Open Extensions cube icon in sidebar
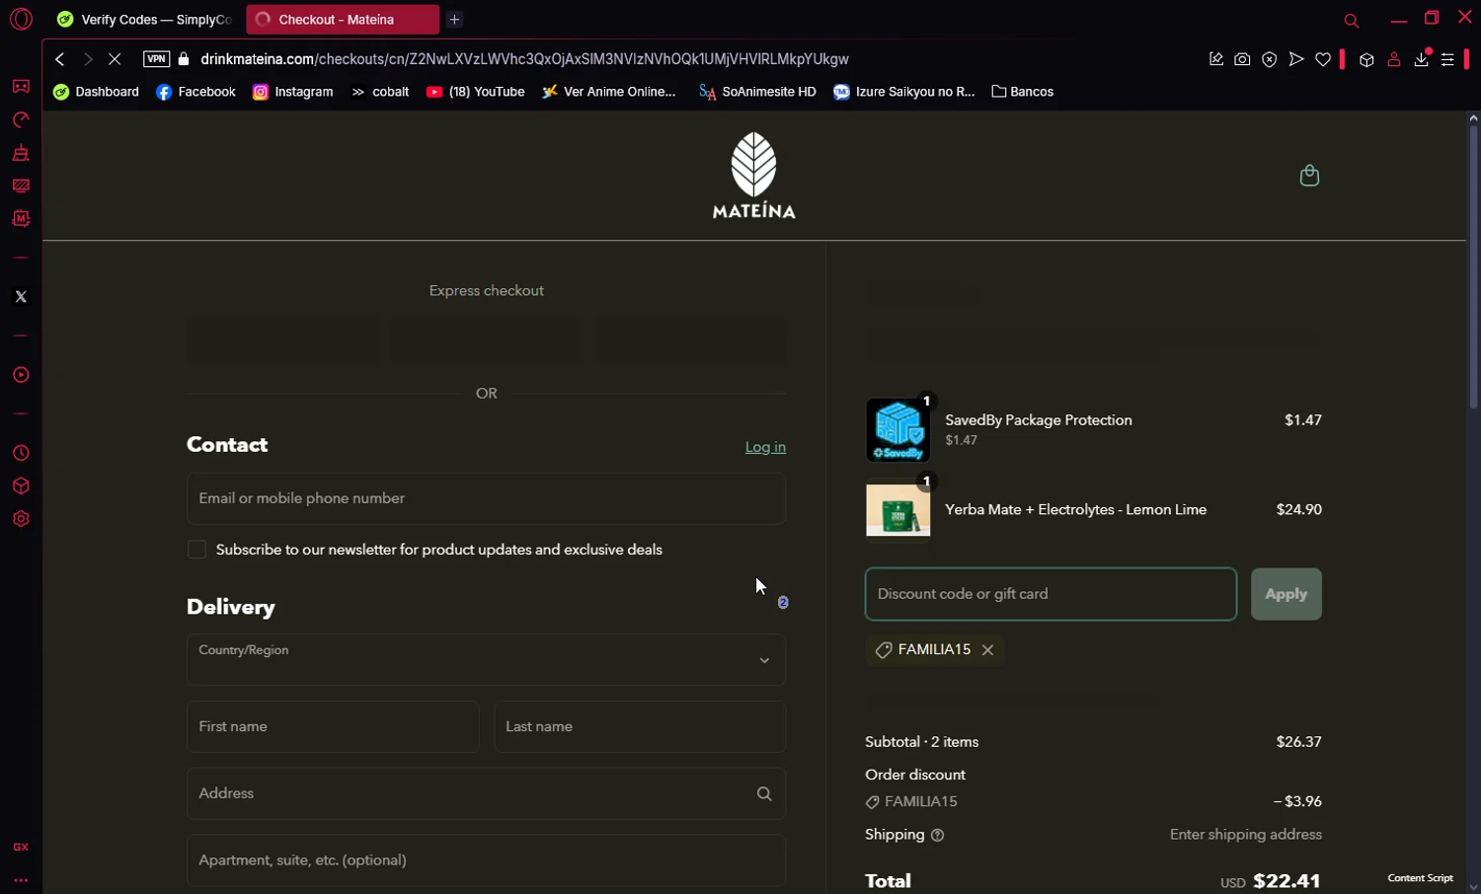 pyautogui.click(x=21, y=486)
